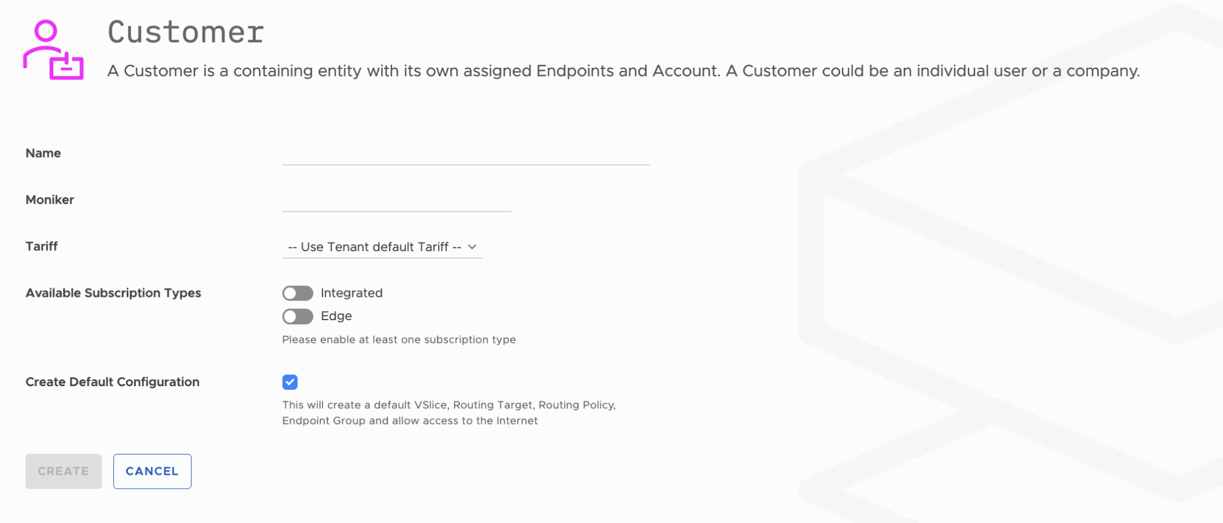The width and height of the screenshot is (1223, 523).
Task: Click the Integrated label text
Action: [x=352, y=293]
